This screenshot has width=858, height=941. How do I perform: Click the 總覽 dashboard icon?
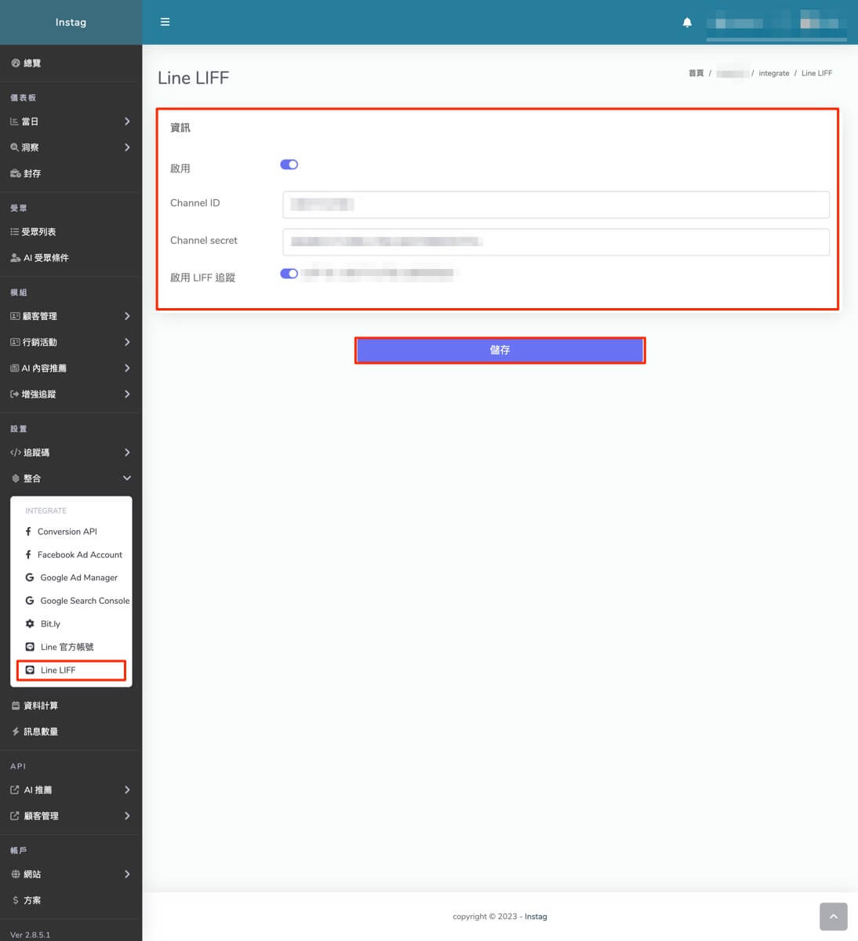click(x=15, y=63)
